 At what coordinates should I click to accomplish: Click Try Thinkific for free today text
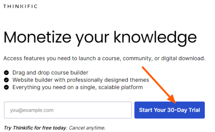[35, 128]
